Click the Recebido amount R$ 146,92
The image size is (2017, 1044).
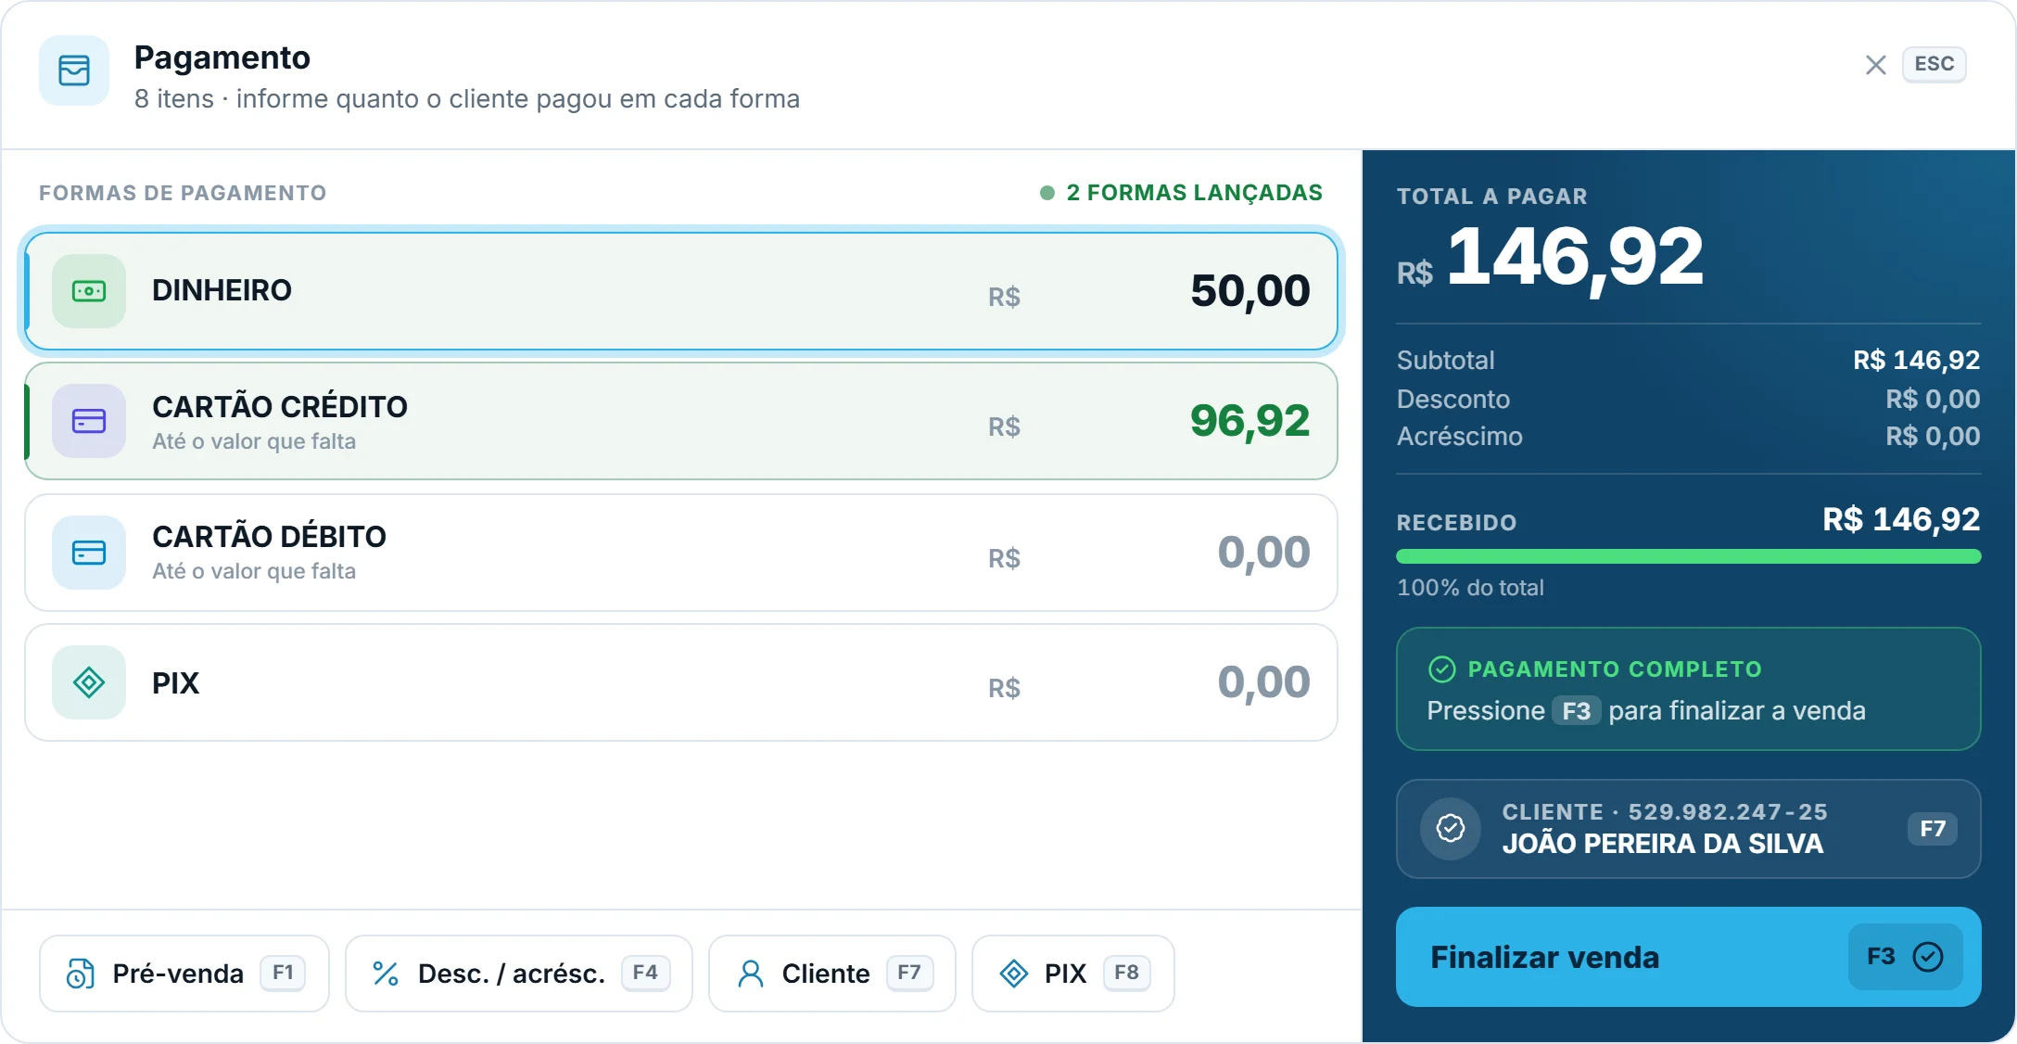(x=1901, y=519)
